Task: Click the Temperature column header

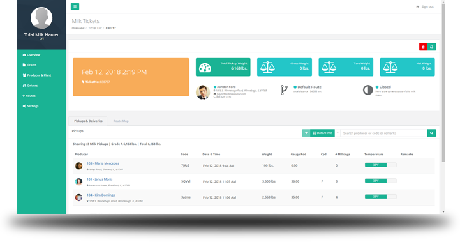Action: [x=374, y=154]
